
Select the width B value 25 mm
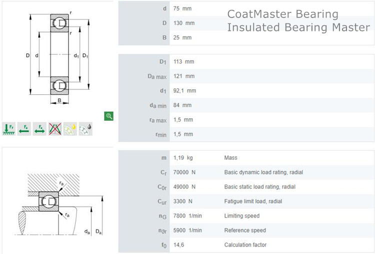click(182, 38)
